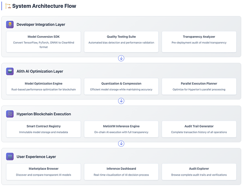Click the System Architecture Flow heading
Screen dimensions: 244x196
pyautogui.click(x=44, y=6)
